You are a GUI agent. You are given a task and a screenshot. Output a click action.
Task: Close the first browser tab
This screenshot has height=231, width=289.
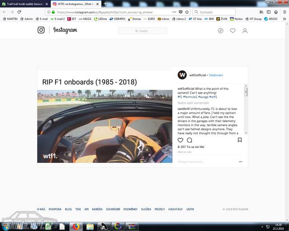coord(47,4)
